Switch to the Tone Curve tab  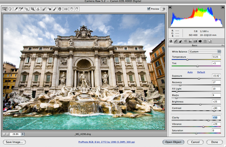click(176, 41)
